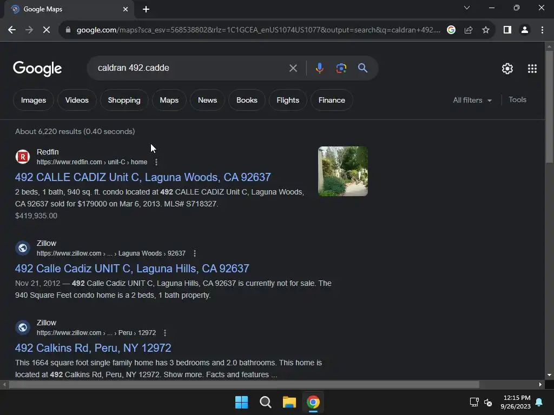Open Chrome's three-dot menu
The height and width of the screenshot is (415, 554).
point(542,30)
